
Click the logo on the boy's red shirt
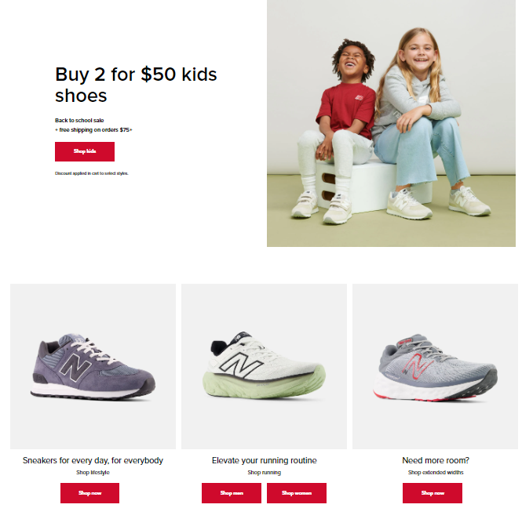click(359, 98)
